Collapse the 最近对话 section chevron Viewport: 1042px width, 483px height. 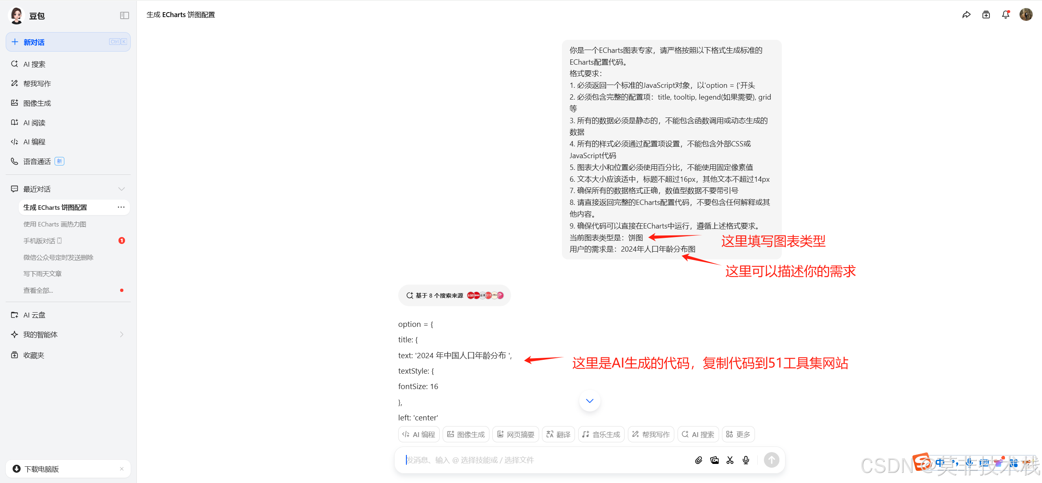click(x=121, y=189)
